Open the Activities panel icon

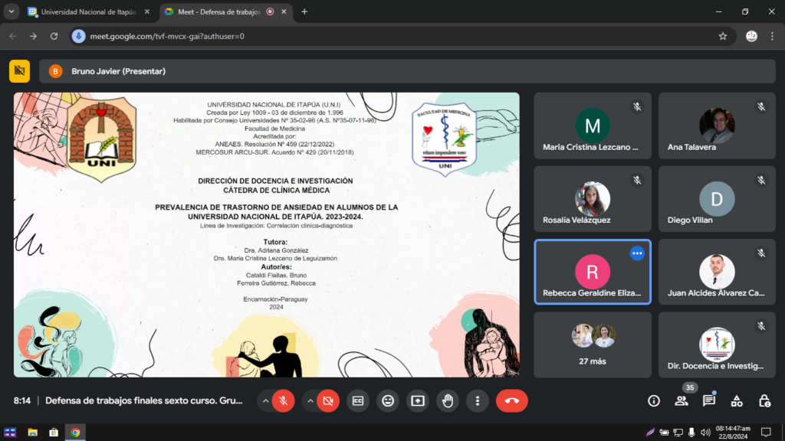point(737,400)
